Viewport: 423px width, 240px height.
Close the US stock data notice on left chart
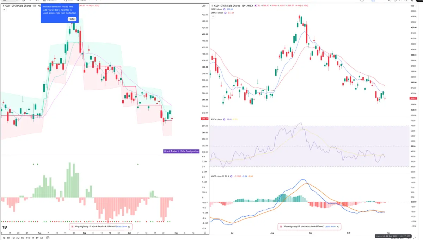(x=129, y=227)
